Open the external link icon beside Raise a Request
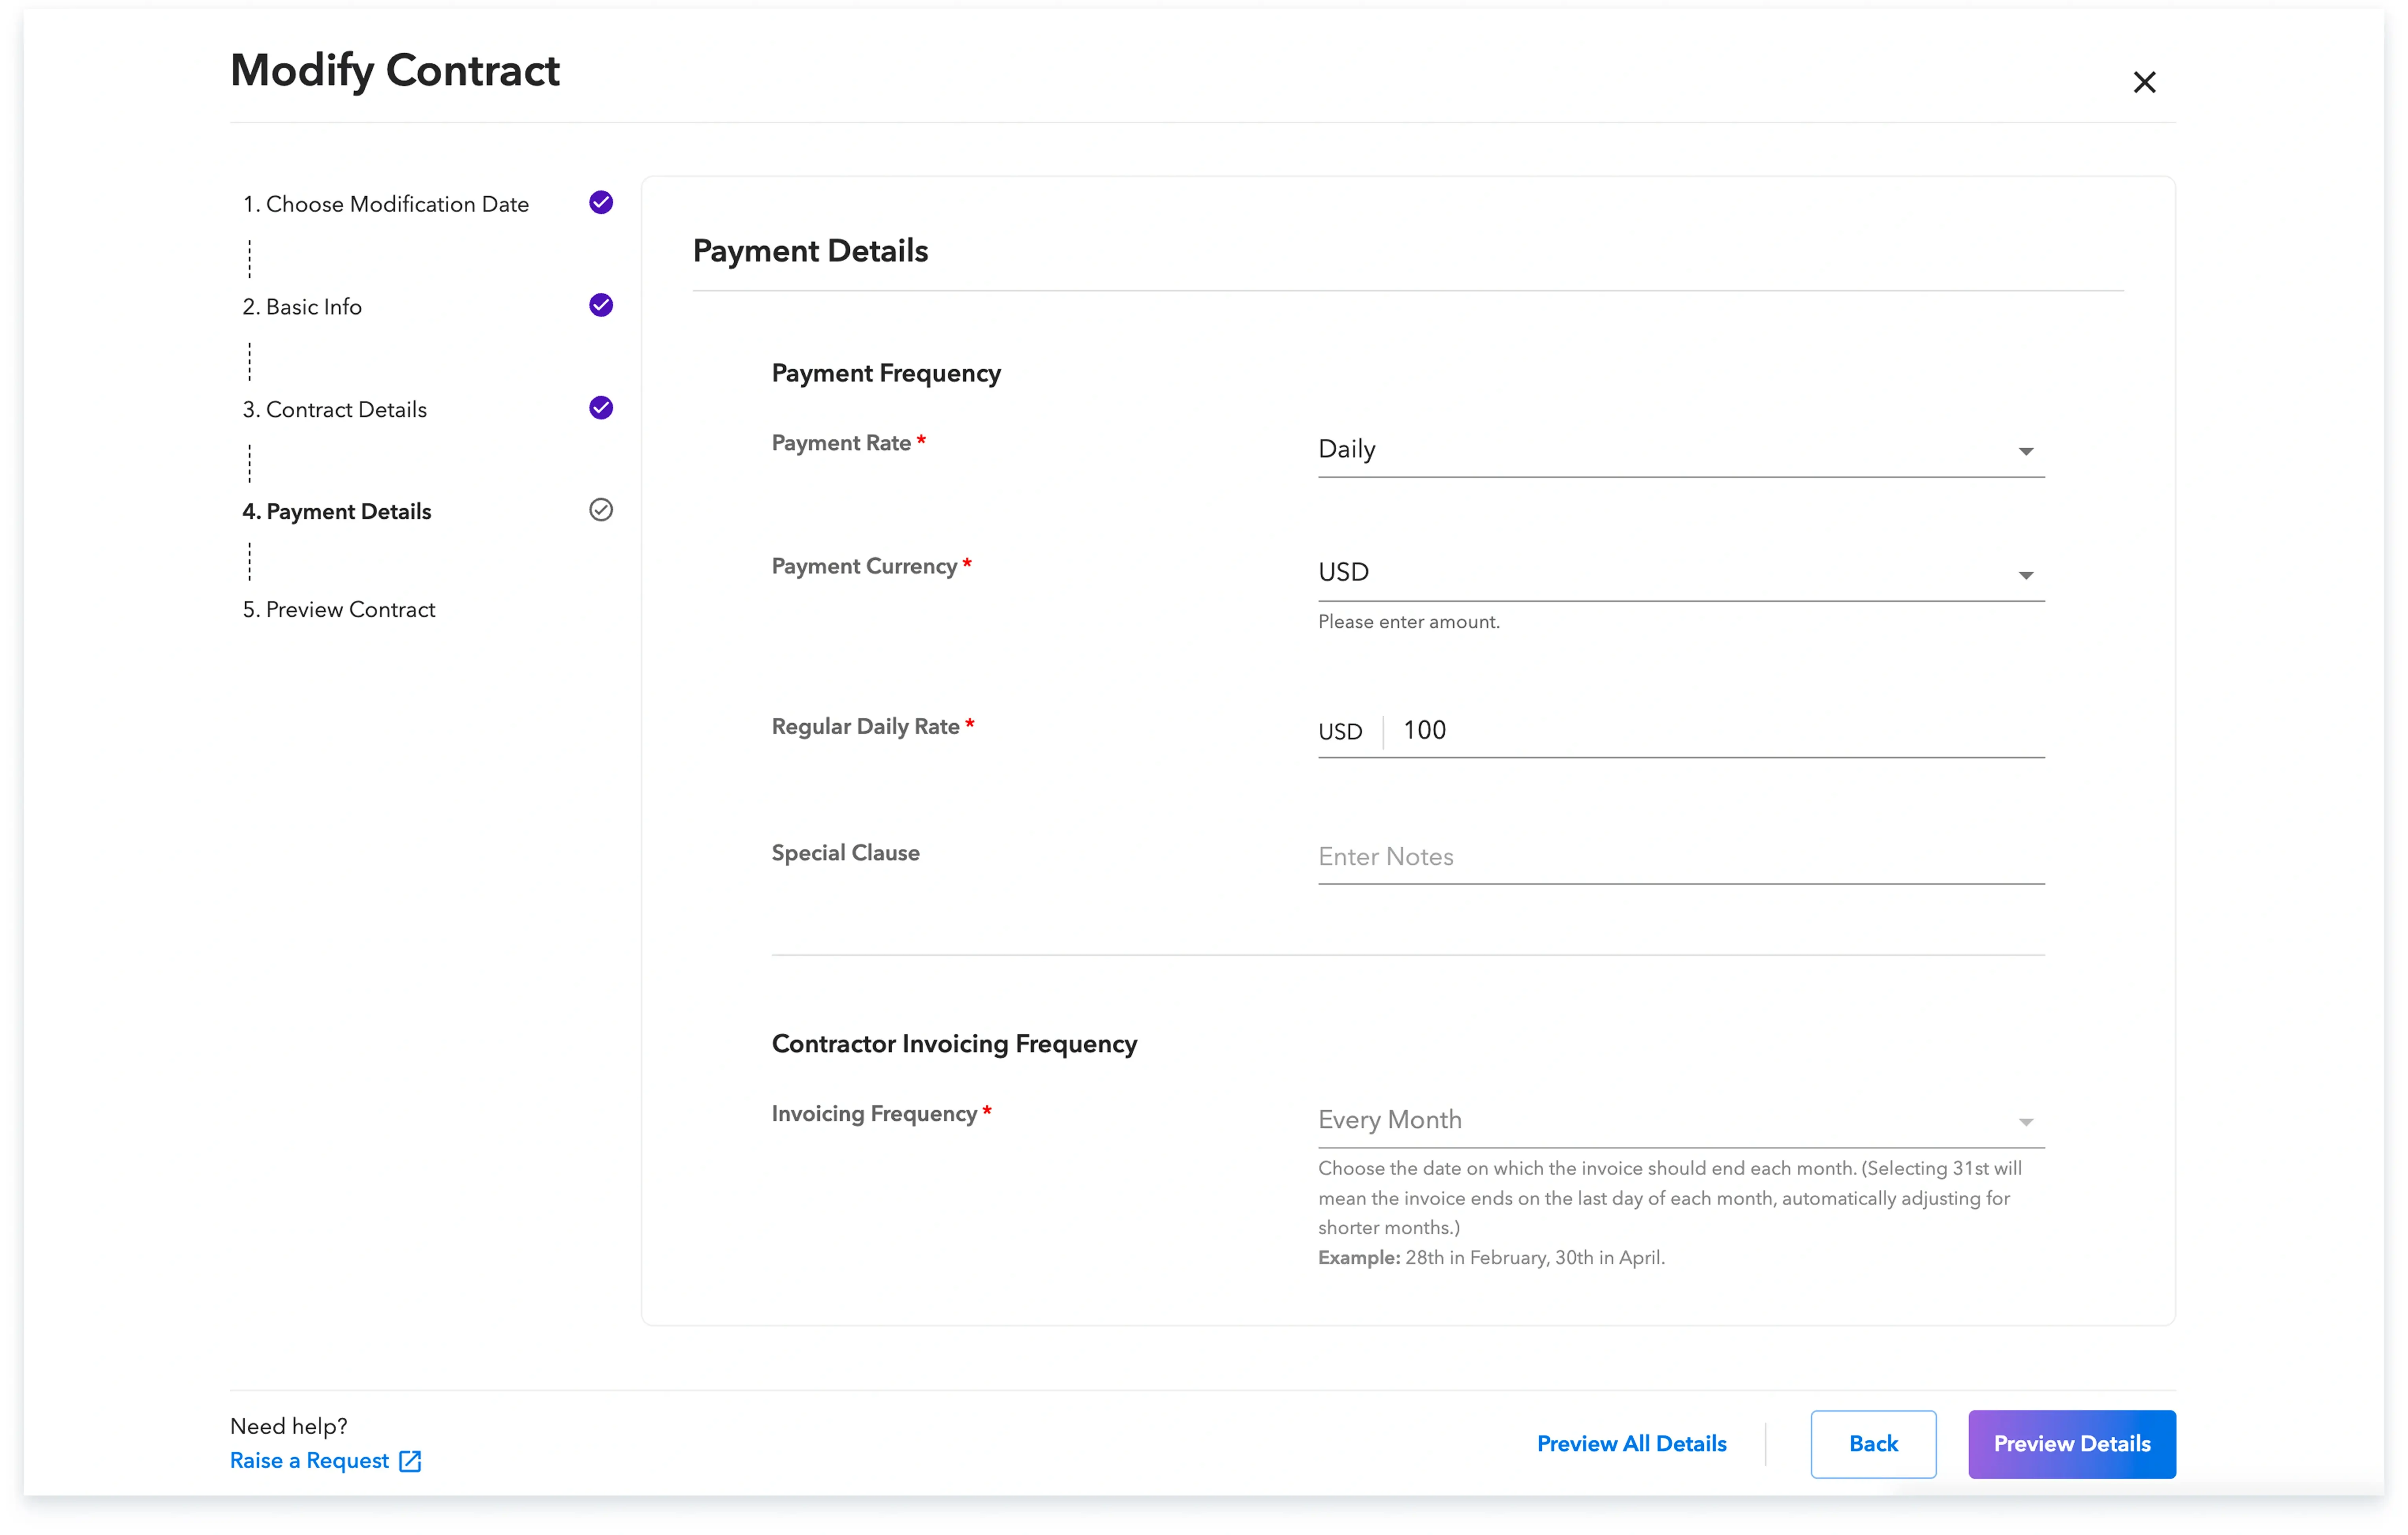 410,1461
